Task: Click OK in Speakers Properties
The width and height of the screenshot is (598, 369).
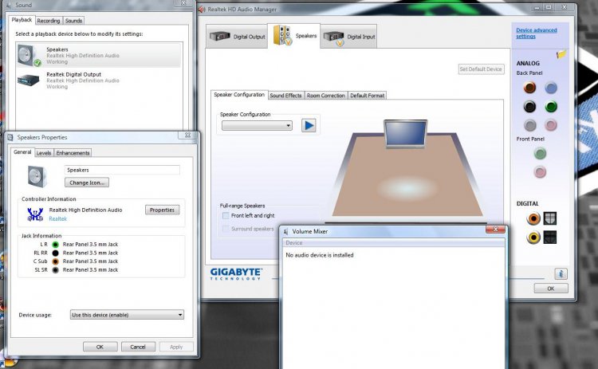Action: pyautogui.click(x=100, y=347)
